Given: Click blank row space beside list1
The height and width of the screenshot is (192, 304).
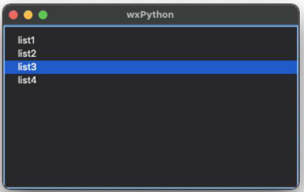Looking at the screenshot, I should click(165, 40).
